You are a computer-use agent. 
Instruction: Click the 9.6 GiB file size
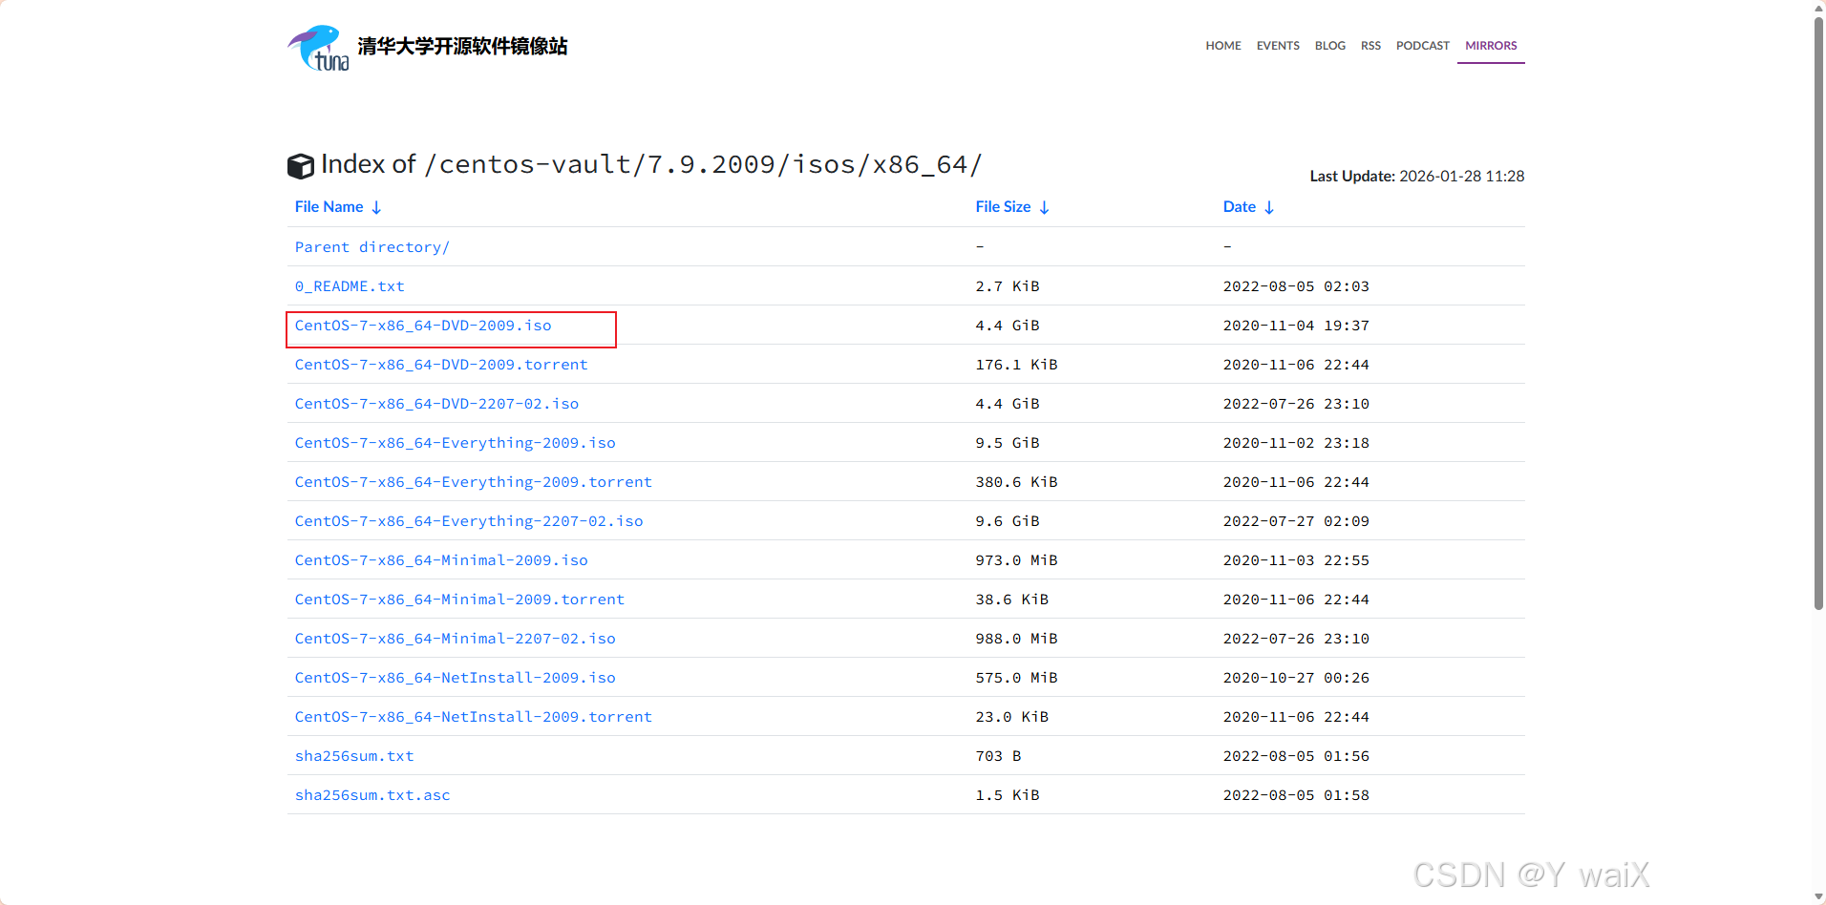[x=1008, y=521]
